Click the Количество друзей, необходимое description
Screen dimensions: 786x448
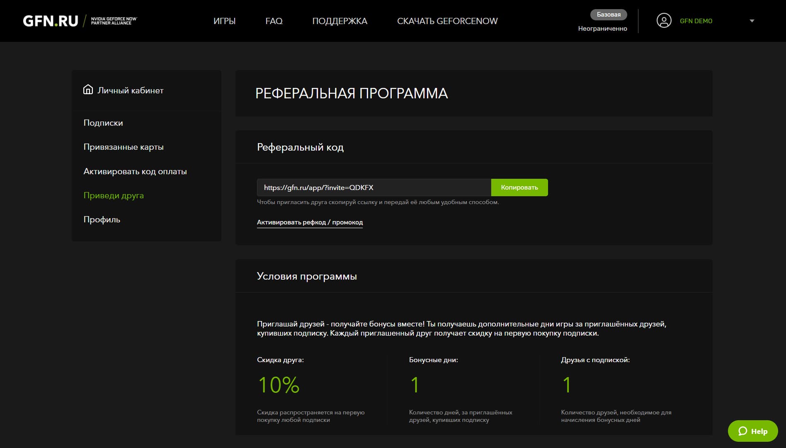(616, 416)
